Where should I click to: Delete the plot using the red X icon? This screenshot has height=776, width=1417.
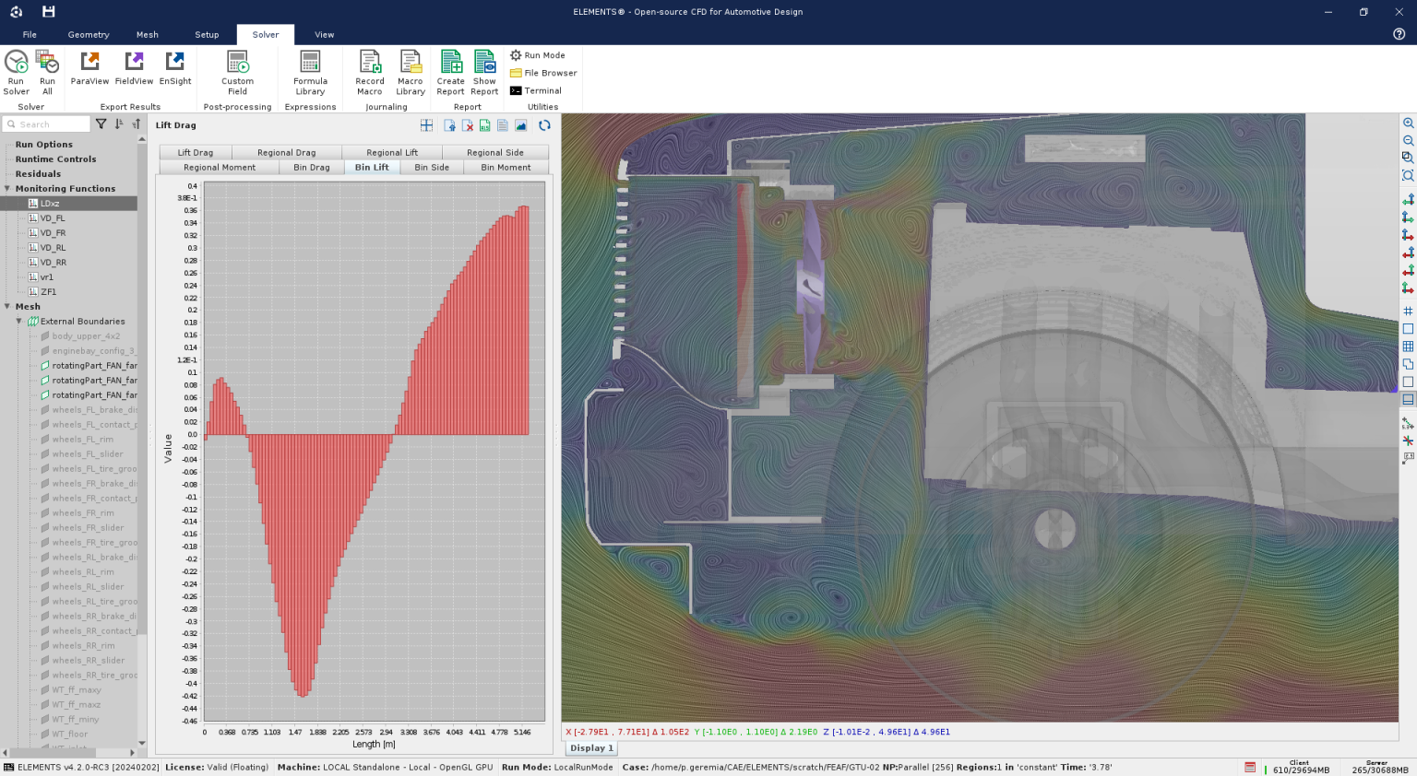point(468,125)
